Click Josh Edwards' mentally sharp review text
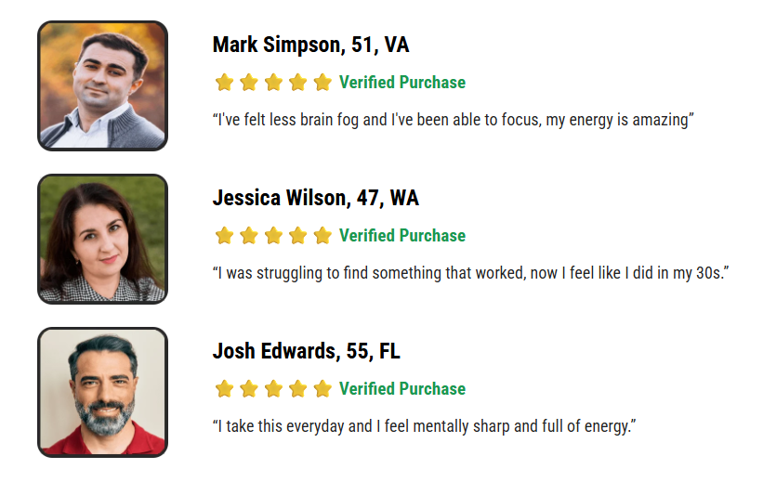This screenshot has height=495, width=763. [424, 426]
